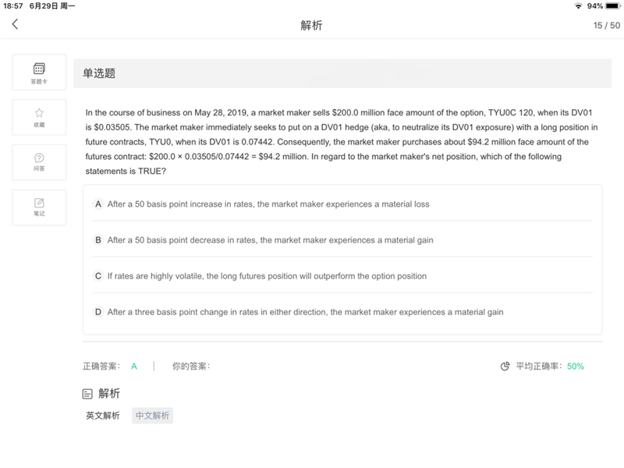Open the answer card (答题卡) panel
The image size is (624, 468).
[39, 73]
